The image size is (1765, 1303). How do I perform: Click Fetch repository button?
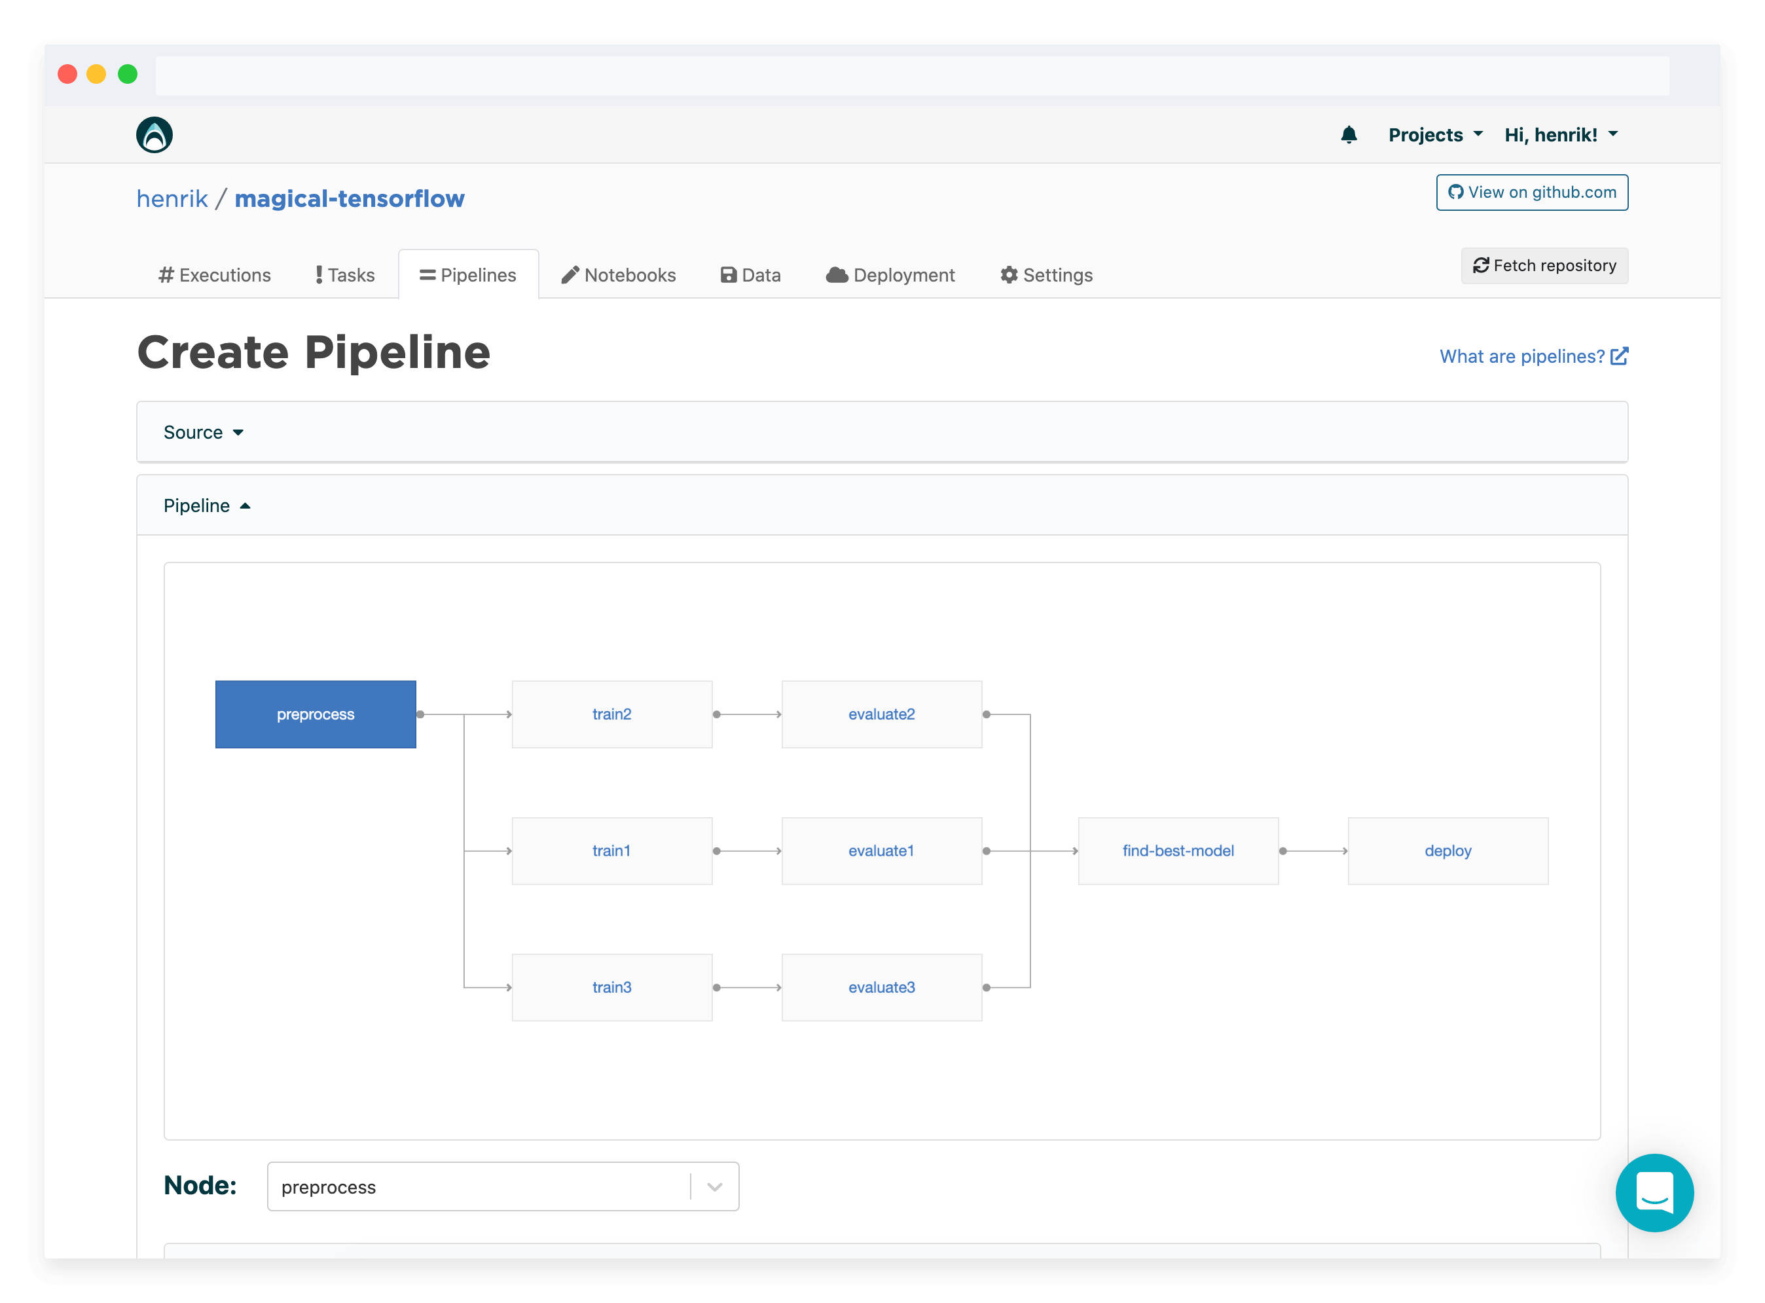[x=1544, y=266]
